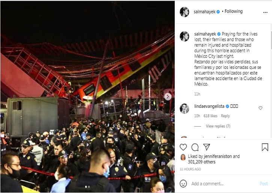Image resolution: width=272 pixels, height=193 pixels.
Task: Click the Post comment button
Action: [264, 184]
